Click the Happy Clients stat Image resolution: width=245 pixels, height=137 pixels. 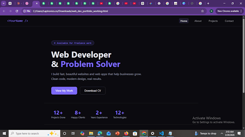click(x=78, y=114)
